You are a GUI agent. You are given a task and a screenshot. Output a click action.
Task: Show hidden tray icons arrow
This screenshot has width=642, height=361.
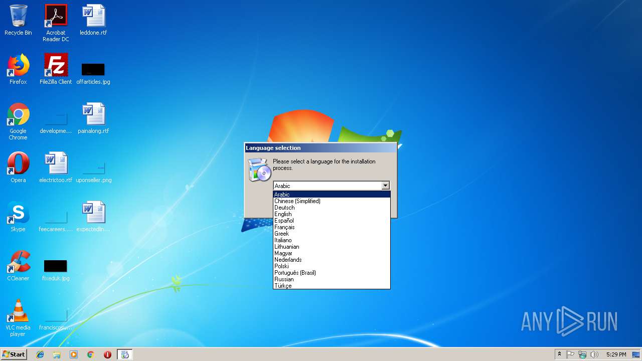click(x=559, y=354)
